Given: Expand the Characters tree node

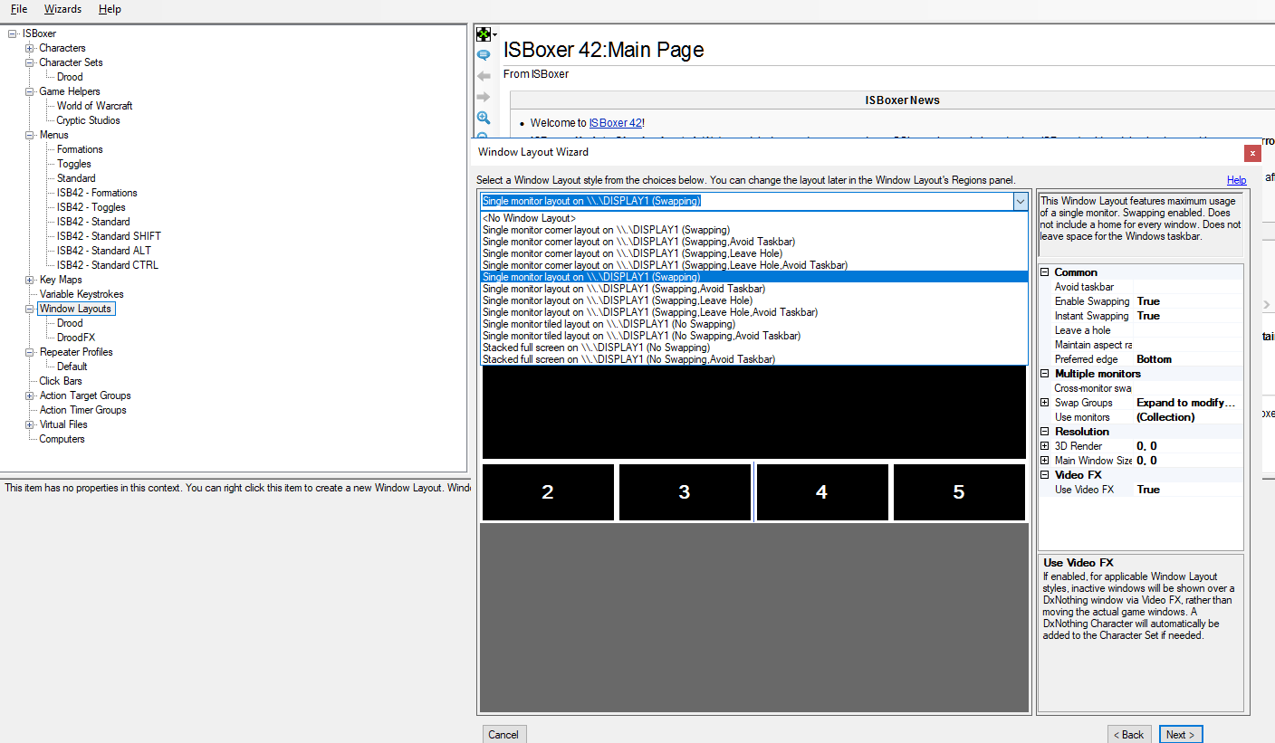Looking at the screenshot, I should tap(30, 48).
